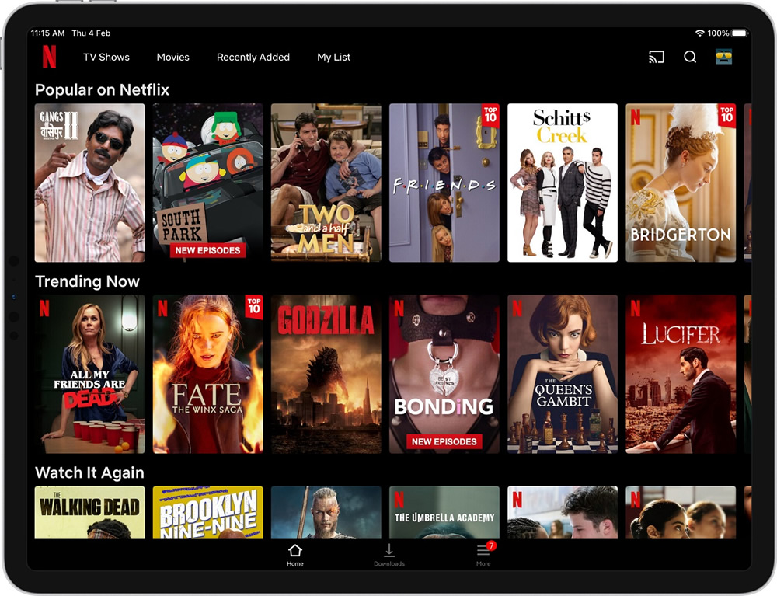Open the Vikings warrior thumbnail
The width and height of the screenshot is (777, 596).
tap(326, 512)
